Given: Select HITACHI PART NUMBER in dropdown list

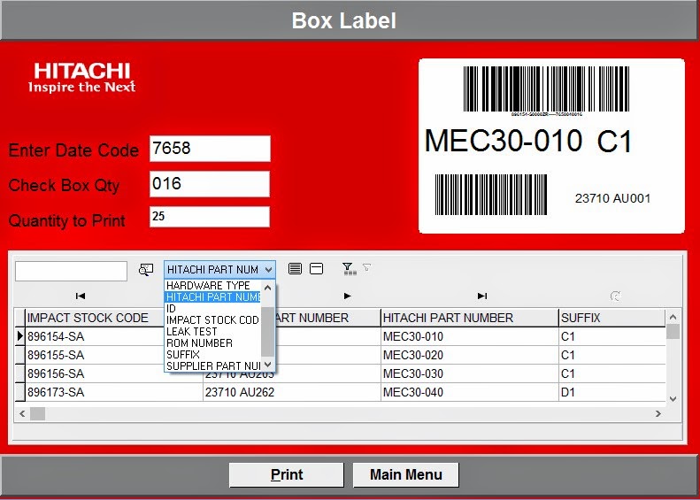Looking at the screenshot, I should tap(213, 296).
